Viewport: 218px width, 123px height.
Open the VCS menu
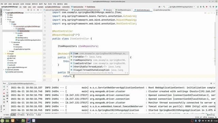[54, 4]
